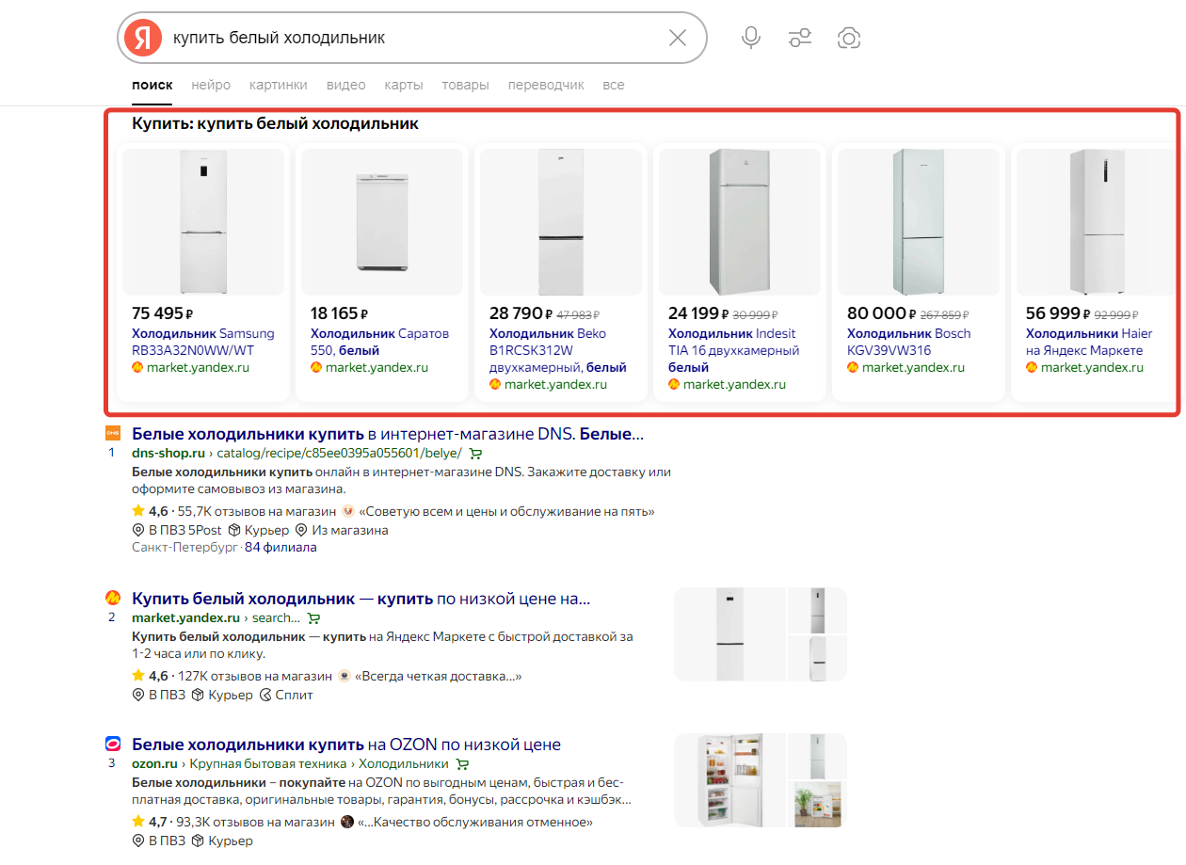The image size is (1186, 865).
Task: Open Холодильник Bosch KGV39VW316 link
Action: [x=909, y=342]
